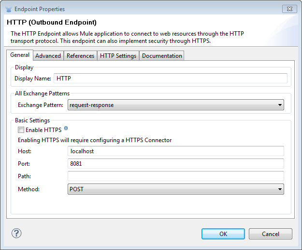This screenshot has width=302, height=250.
Task: Click the help question mark icon
Action: tap(16, 233)
